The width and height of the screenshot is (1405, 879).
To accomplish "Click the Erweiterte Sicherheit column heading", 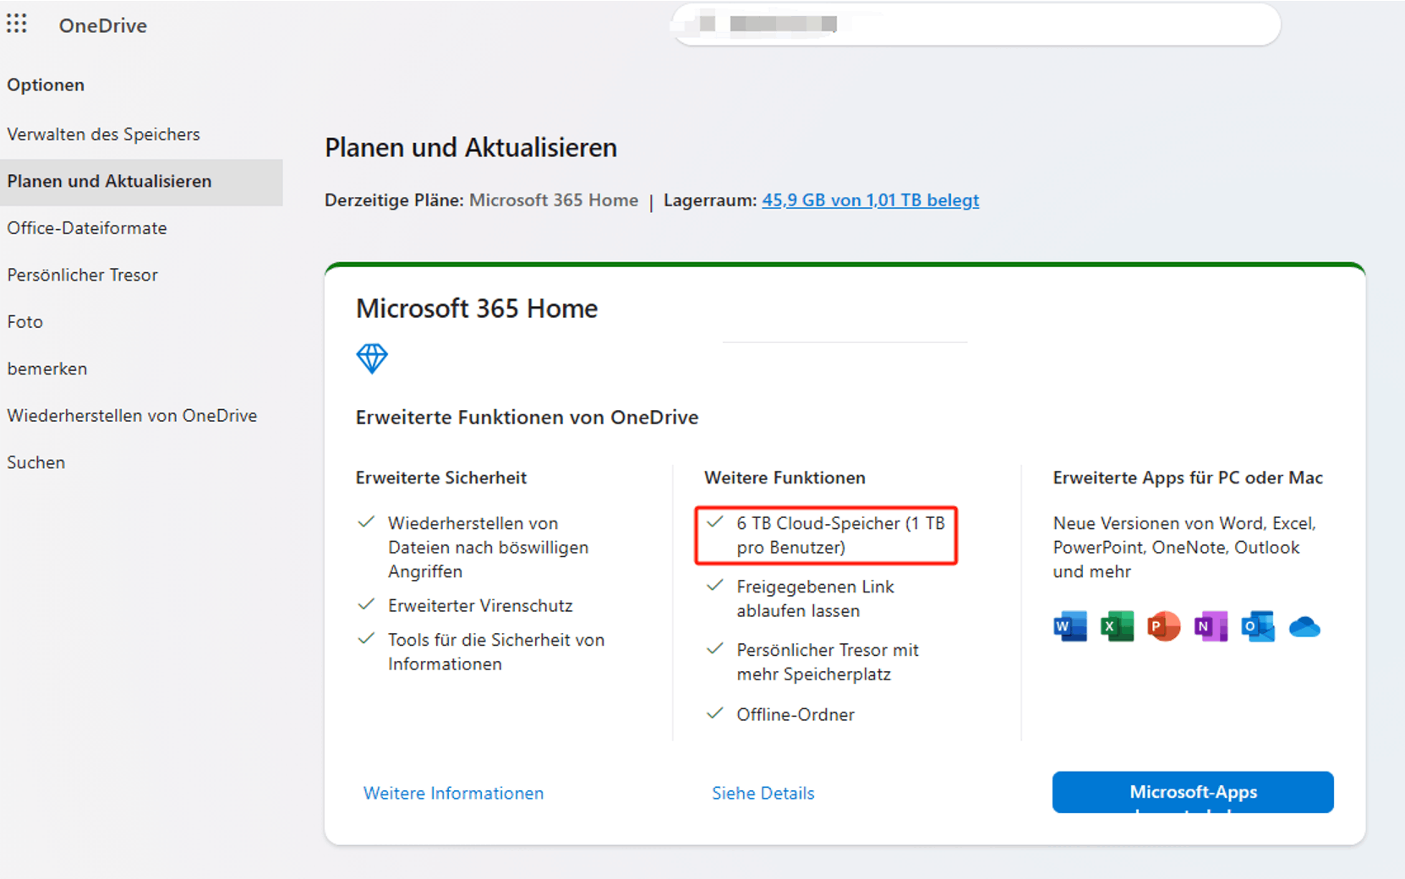I will tap(440, 478).
